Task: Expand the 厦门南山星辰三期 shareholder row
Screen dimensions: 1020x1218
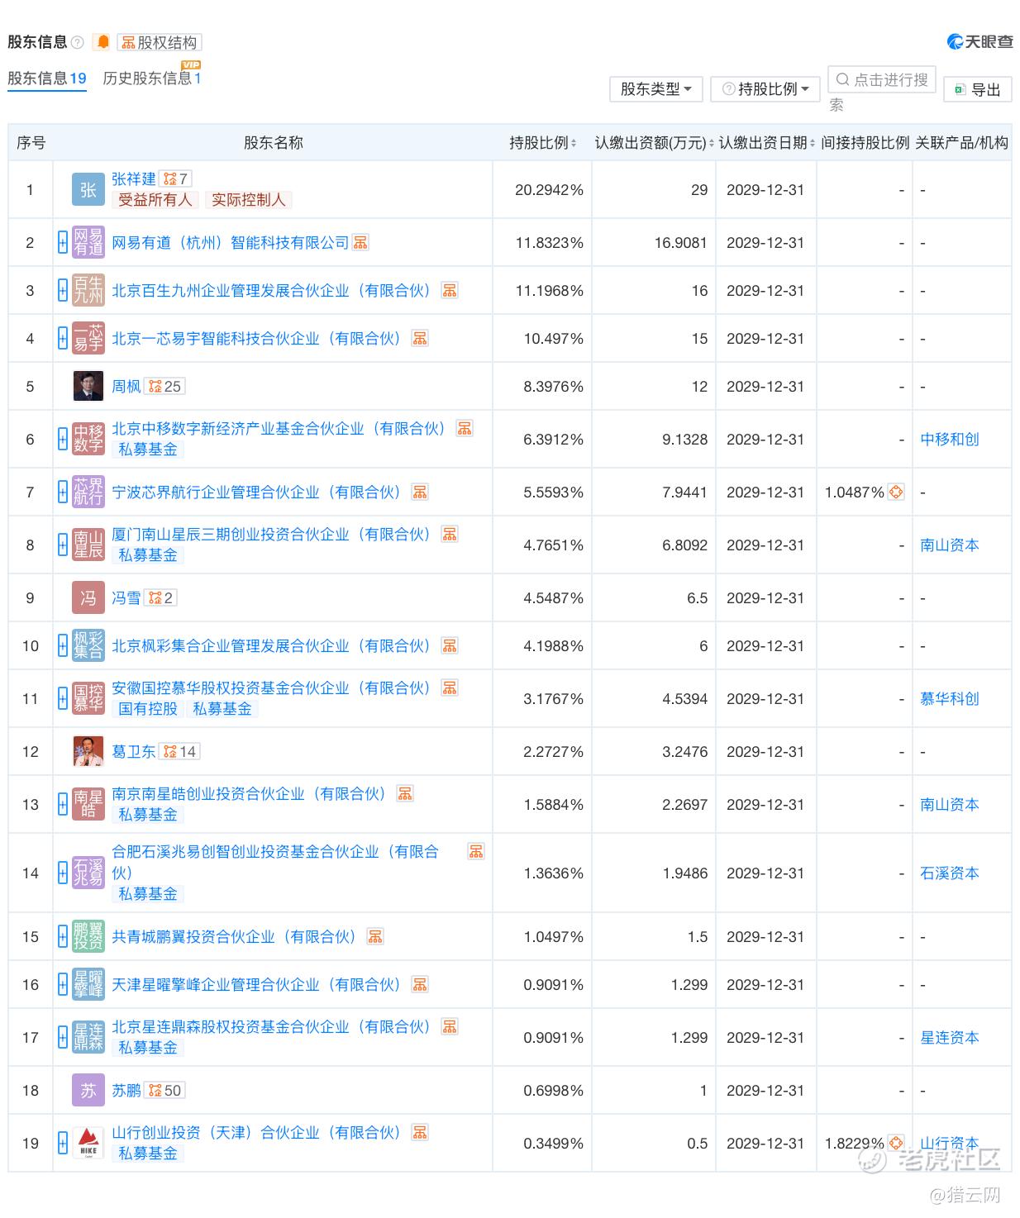Action: click(63, 545)
